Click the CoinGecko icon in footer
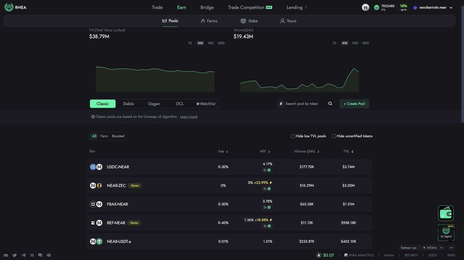 click(49, 255)
